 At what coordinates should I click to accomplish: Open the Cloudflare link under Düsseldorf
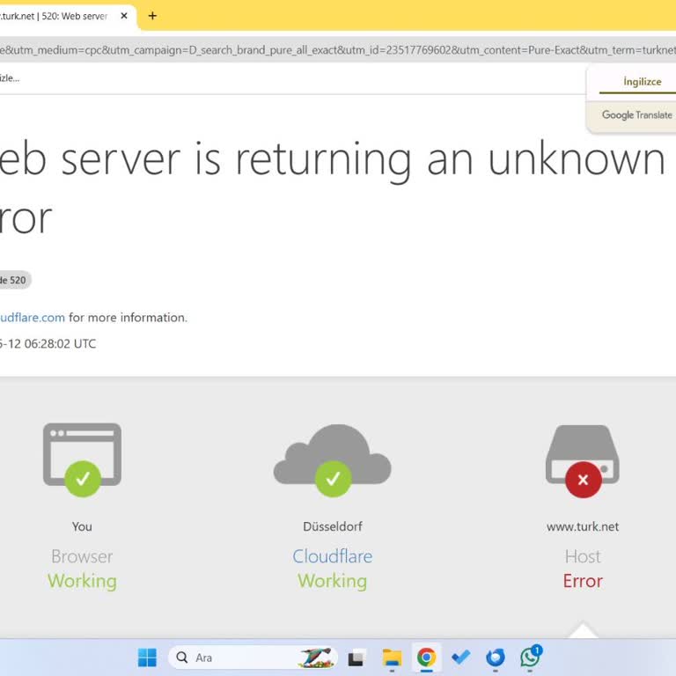tap(333, 556)
